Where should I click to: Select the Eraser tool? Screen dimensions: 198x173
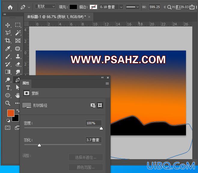pos(18,64)
